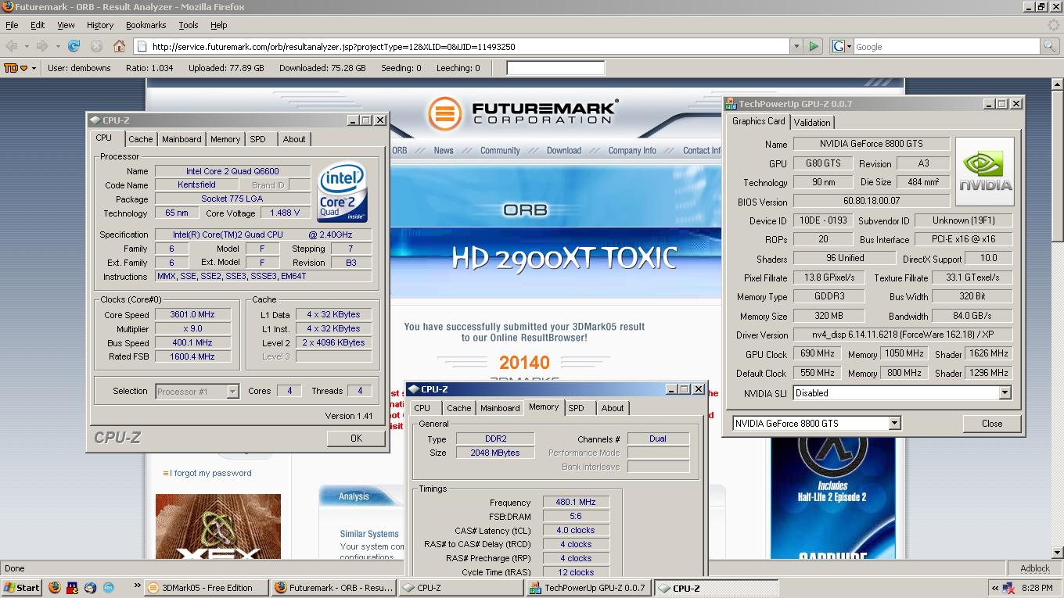Click the Similar Systems heading under Analysis
Screen dimensions: 1064x598
[x=369, y=534]
